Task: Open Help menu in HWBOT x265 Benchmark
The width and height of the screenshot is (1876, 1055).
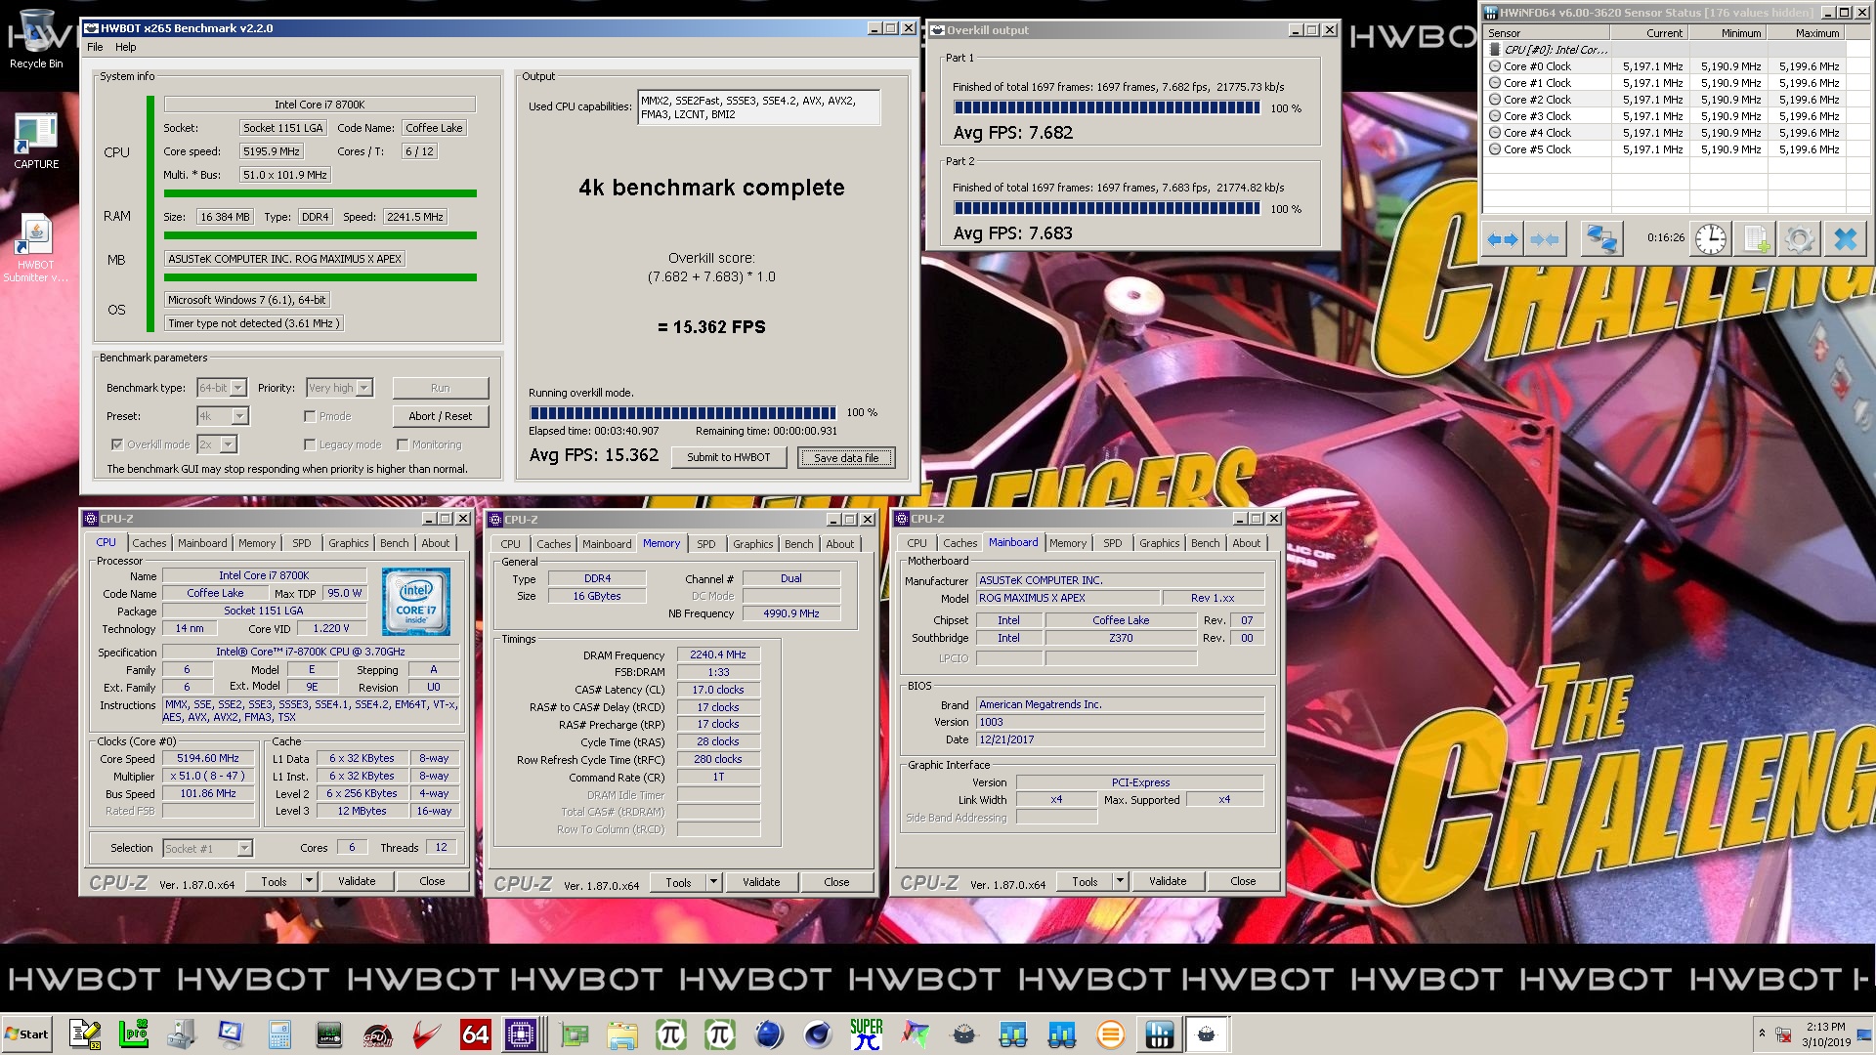Action: click(126, 47)
